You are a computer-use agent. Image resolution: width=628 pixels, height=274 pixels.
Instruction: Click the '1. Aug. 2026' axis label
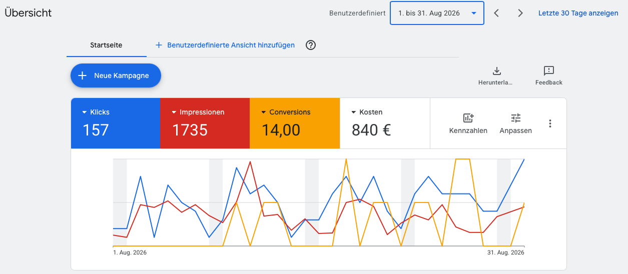(130, 252)
